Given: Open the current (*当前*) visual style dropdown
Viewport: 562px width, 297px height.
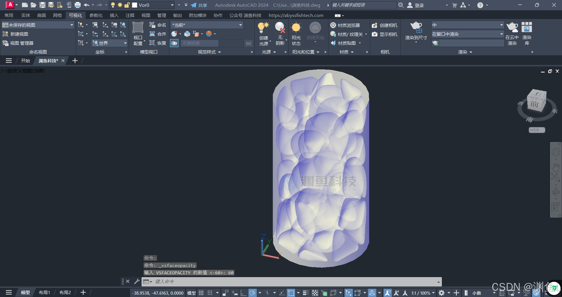Looking at the screenshot, I should click(207, 25).
